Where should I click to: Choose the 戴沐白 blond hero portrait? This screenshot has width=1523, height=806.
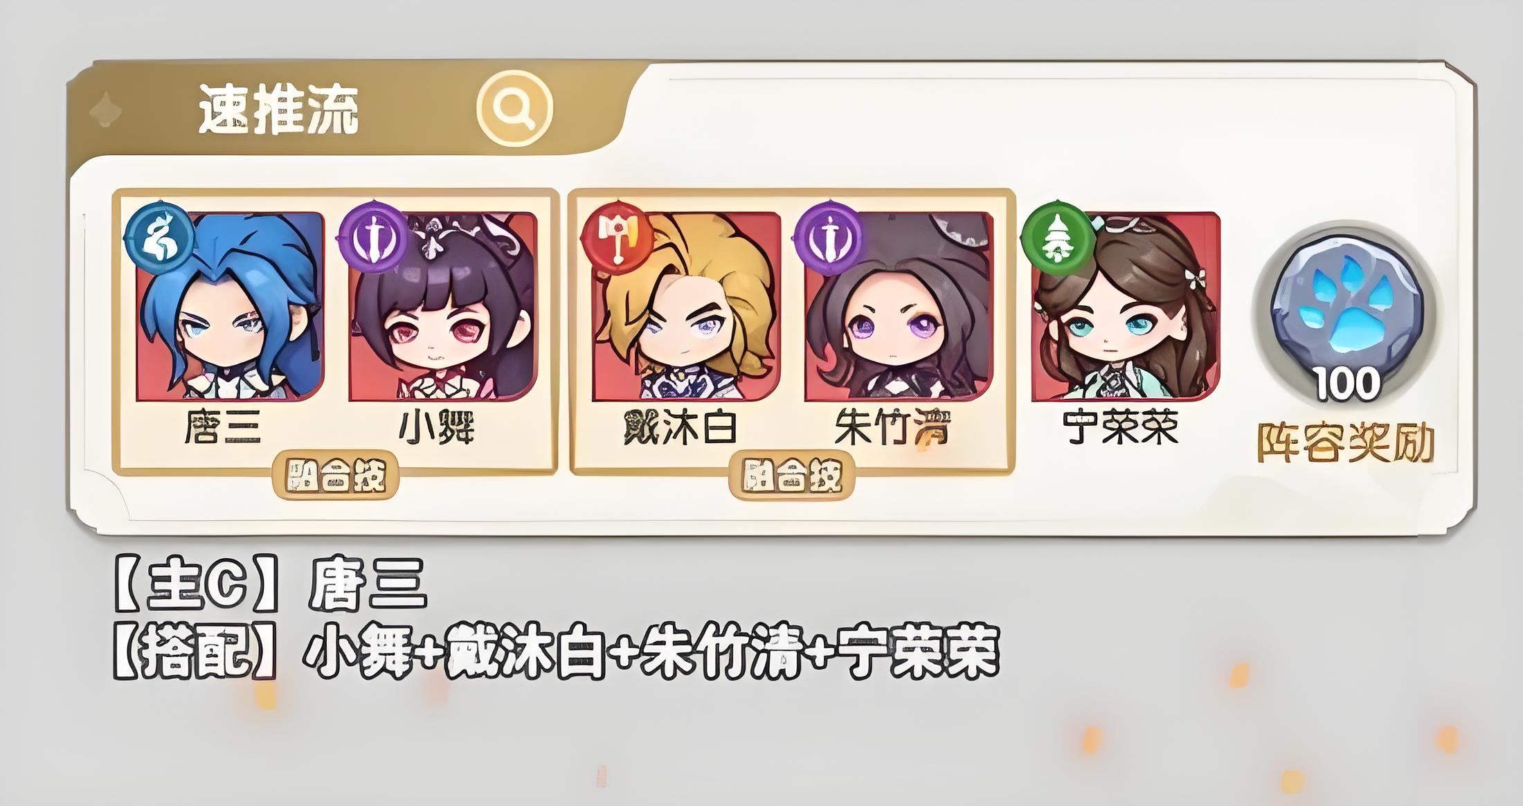point(687,306)
